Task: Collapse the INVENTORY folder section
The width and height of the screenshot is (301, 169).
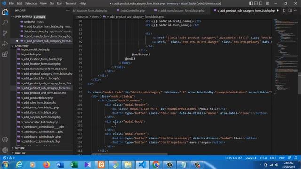Action: click(x=22, y=46)
